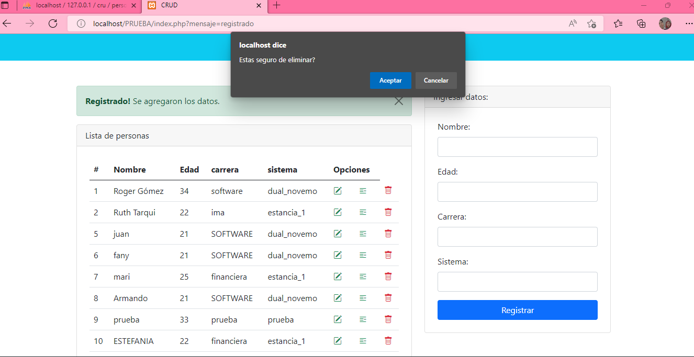694x357 pixels.
Task: Click the delete trash icon for mari
Action: 388,276
